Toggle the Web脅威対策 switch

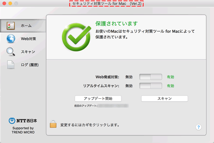pyautogui.click(x=151, y=77)
